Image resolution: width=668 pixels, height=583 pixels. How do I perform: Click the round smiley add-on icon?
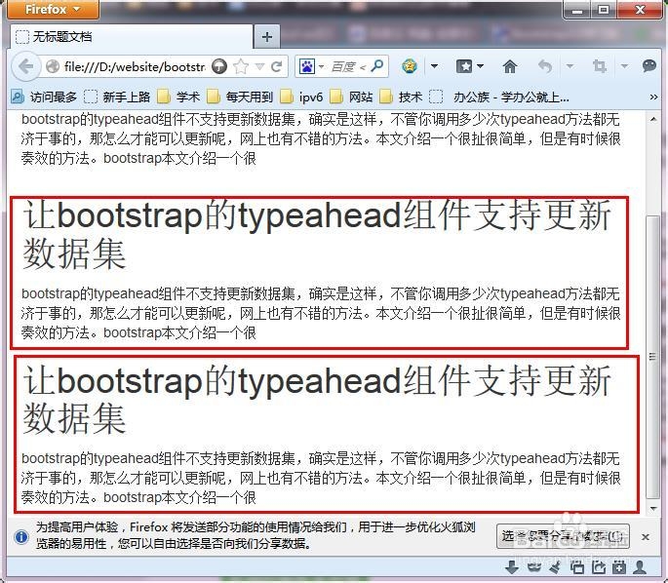(x=410, y=66)
